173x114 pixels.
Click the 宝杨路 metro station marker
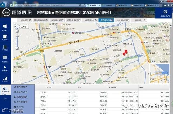149,61
